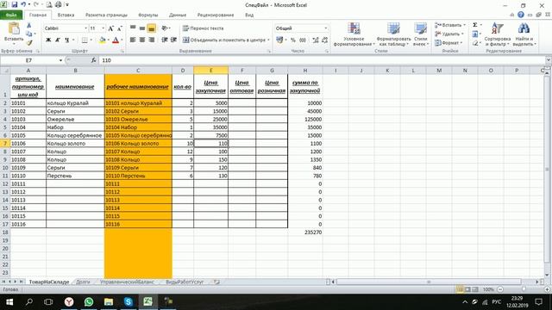Viewport: 552px width, 310px height.
Task: Open WhatsApp from the Windows taskbar
Action: pyautogui.click(x=89, y=301)
